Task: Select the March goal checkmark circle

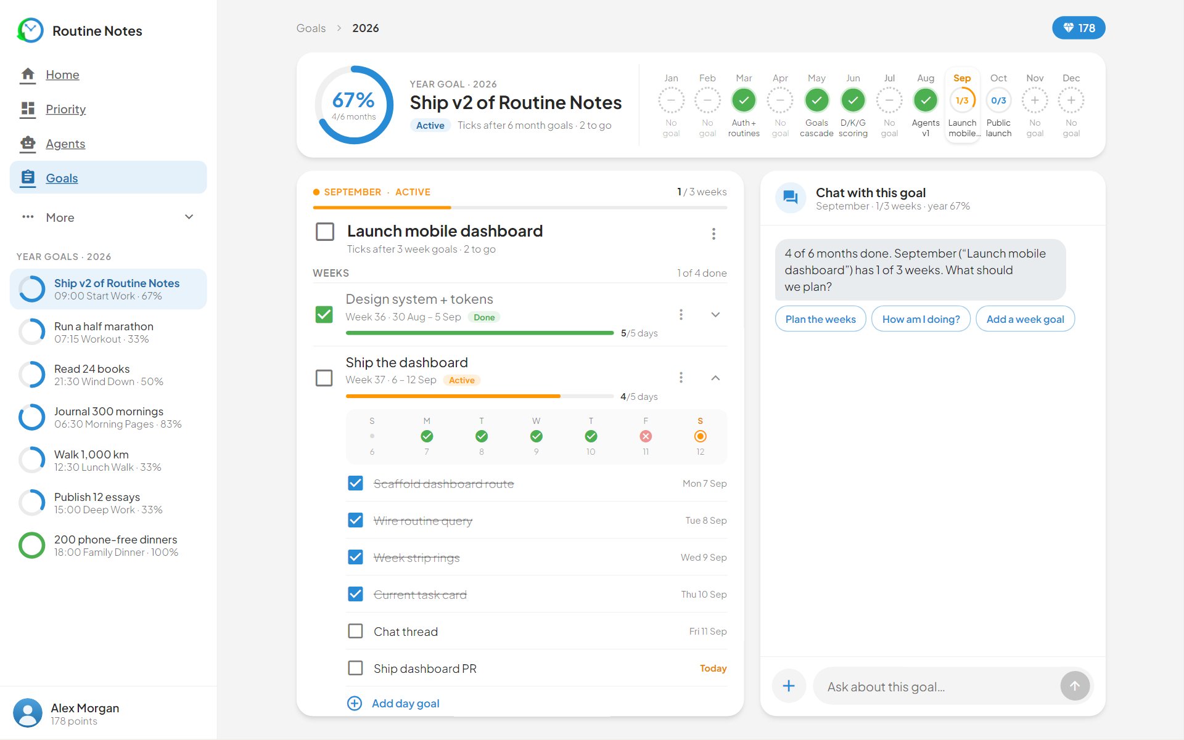Action: (744, 100)
